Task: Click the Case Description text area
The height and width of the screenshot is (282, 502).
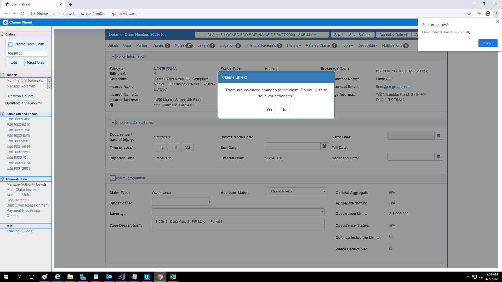Action: (238, 225)
